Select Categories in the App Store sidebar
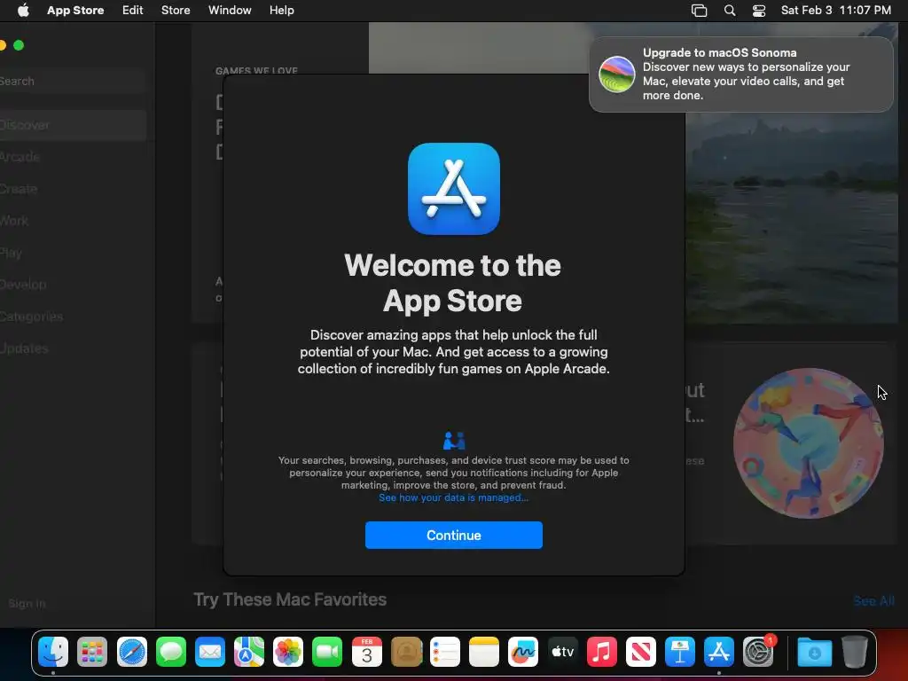Screen dimensions: 908x681 (71, 317)
